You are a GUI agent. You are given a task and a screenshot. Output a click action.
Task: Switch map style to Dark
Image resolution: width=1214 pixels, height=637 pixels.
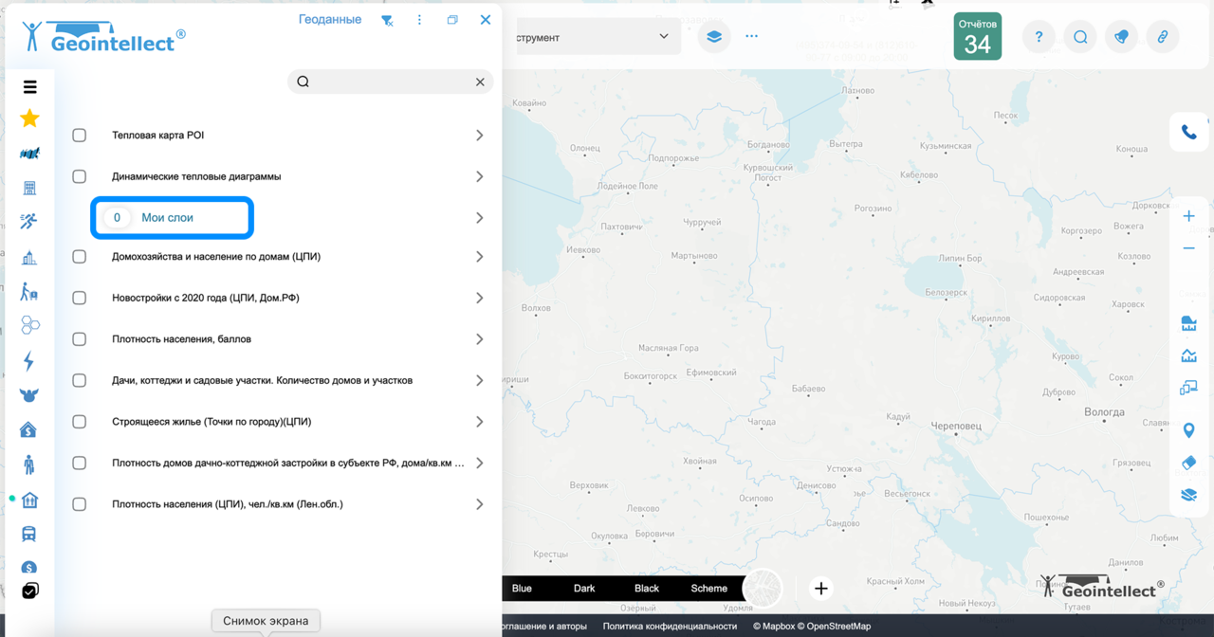[x=584, y=588]
